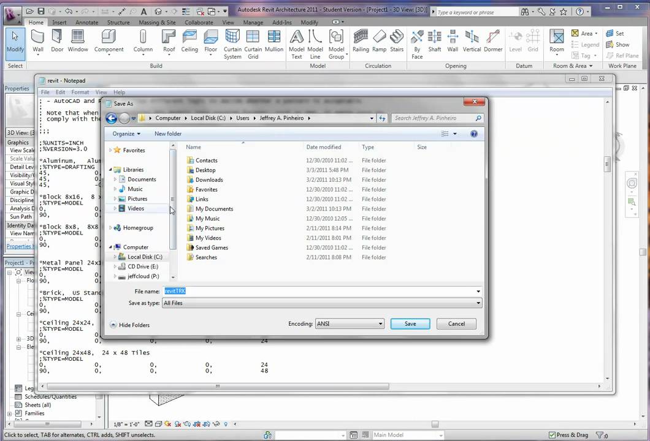Viewport: 650px width, 441px height.
Task: Open Notepad's Format menu
Action: pyautogui.click(x=80, y=92)
